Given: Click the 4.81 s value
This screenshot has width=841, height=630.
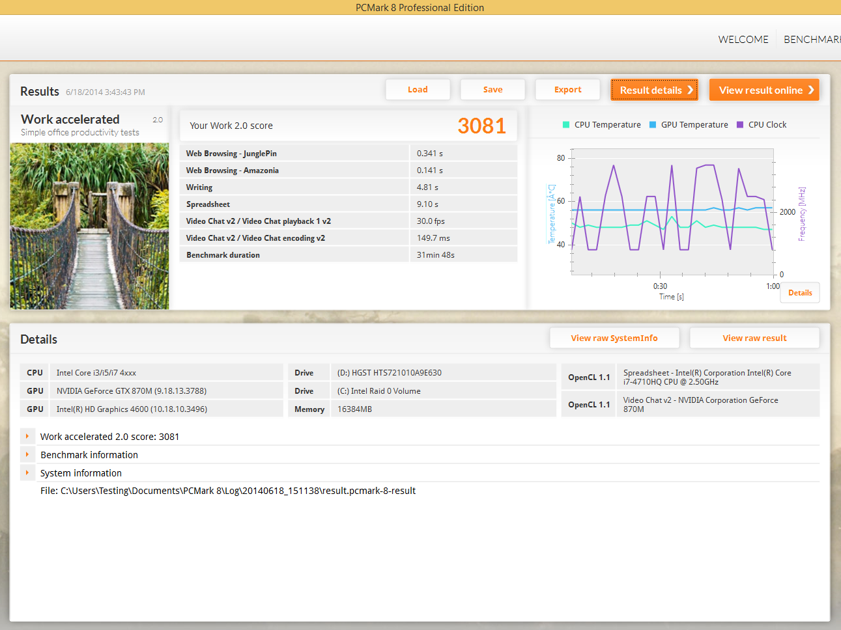Looking at the screenshot, I should [427, 187].
